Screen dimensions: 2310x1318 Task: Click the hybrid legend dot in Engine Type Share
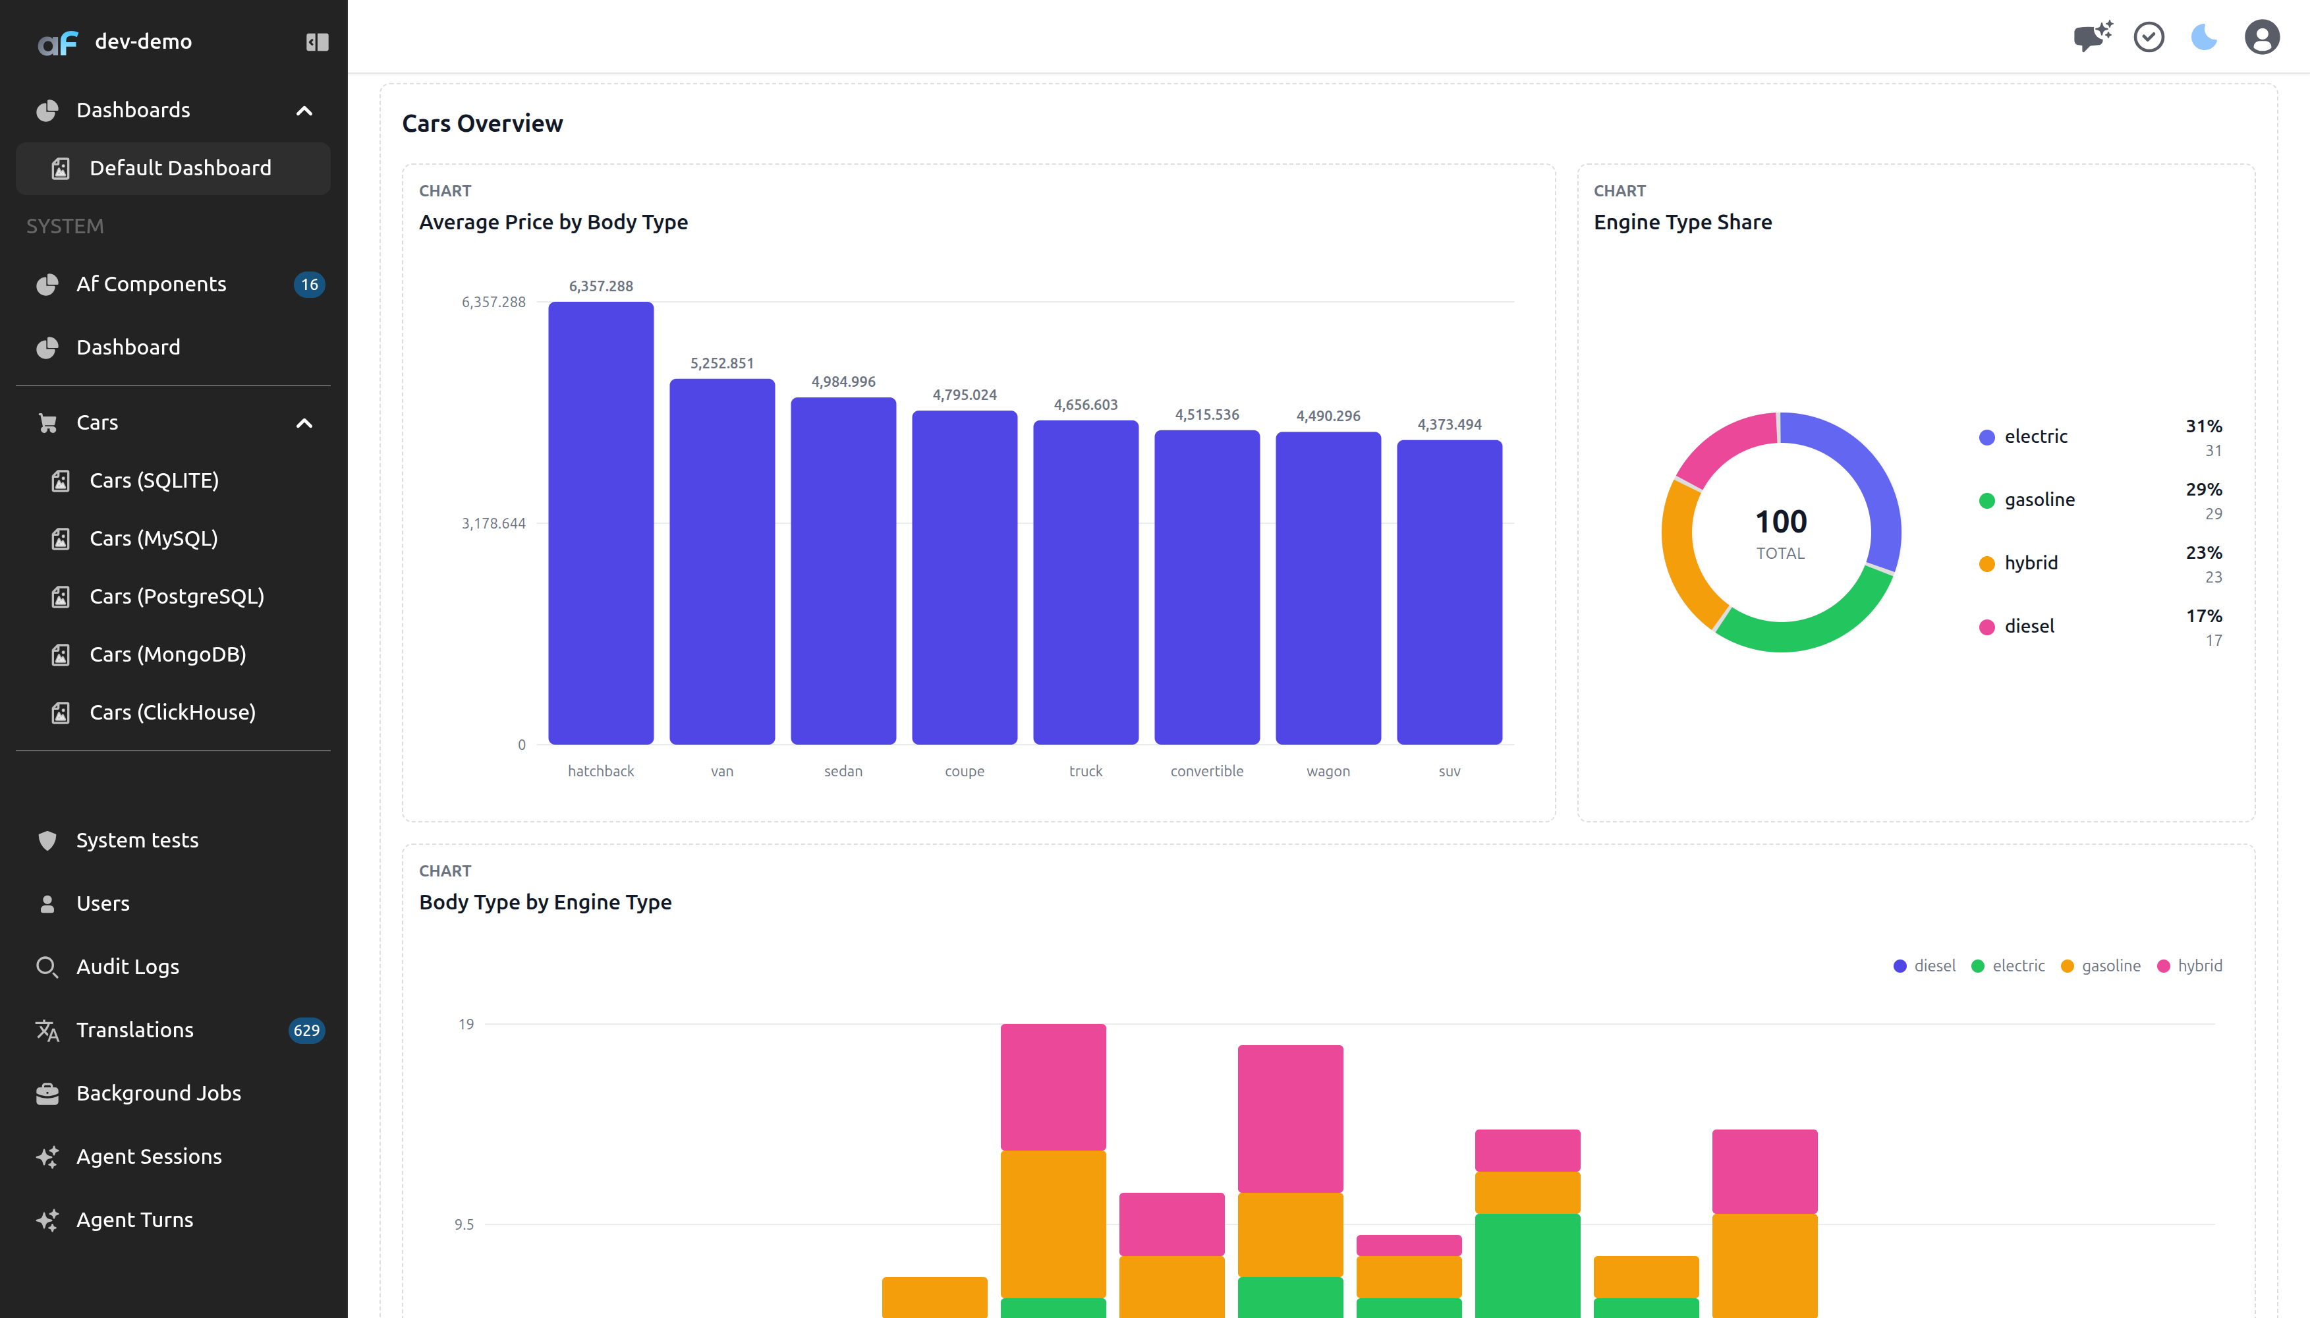(x=1987, y=564)
